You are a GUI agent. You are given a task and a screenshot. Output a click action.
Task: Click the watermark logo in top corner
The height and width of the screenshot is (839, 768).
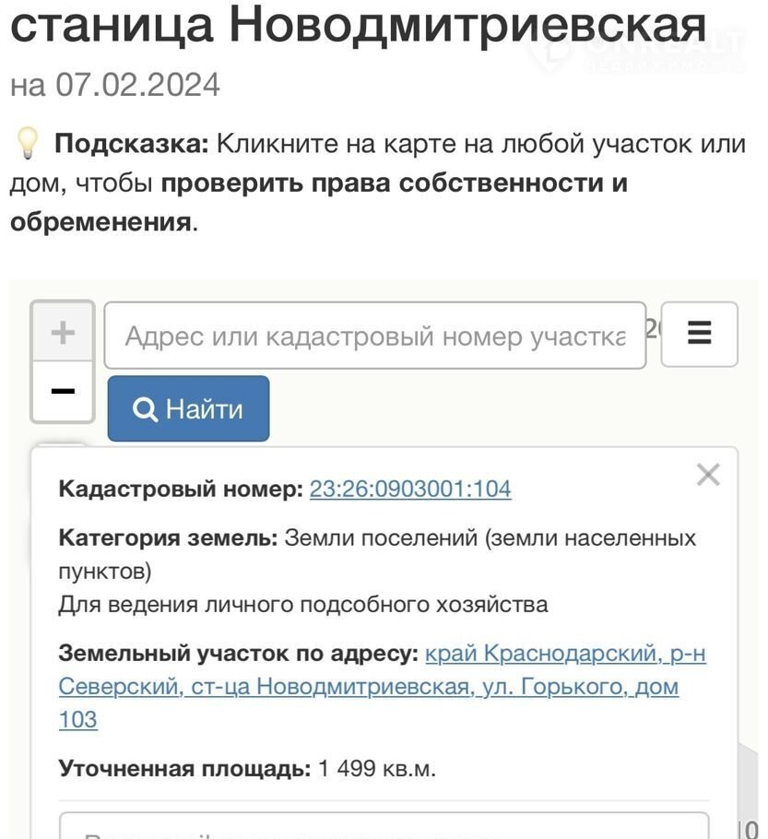pos(636,48)
